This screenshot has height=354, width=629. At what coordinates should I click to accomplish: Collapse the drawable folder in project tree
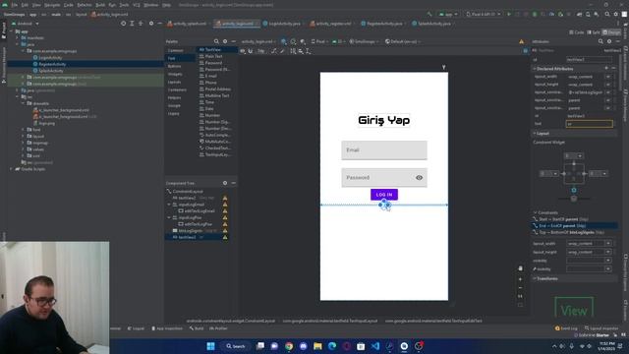[23, 103]
